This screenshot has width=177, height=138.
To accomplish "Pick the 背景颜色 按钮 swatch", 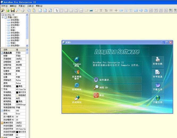I will click(x=17, y=95).
